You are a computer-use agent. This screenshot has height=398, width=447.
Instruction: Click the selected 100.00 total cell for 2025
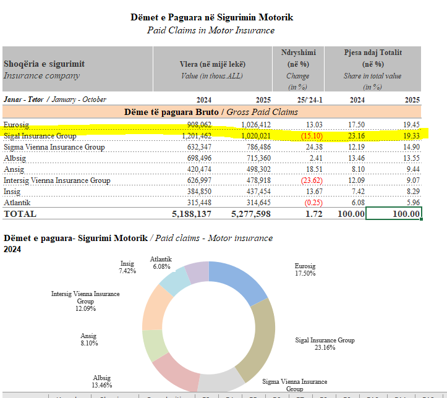coord(394,214)
